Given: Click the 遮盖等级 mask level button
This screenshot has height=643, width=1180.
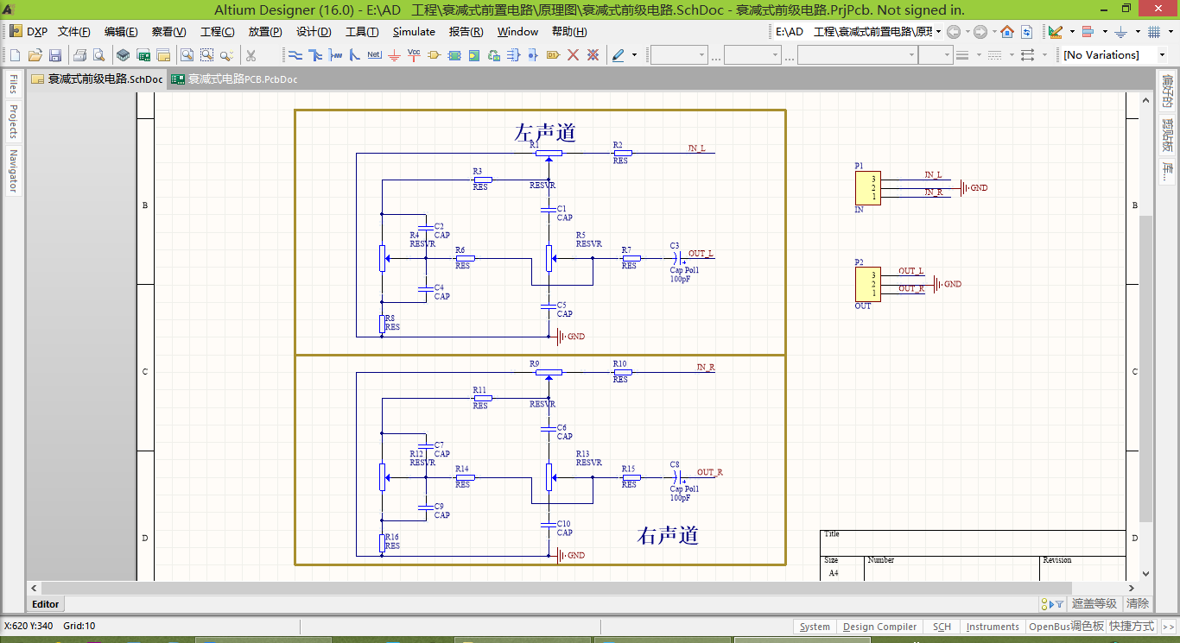Looking at the screenshot, I should coord(1094,604).
